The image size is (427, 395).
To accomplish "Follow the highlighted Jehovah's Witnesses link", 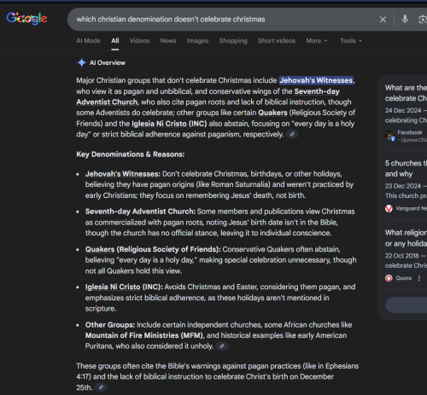I will pos(316,80).
